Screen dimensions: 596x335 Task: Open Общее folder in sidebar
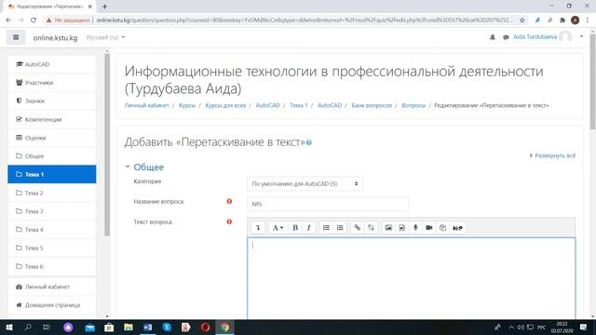click(x=52, y=155)
